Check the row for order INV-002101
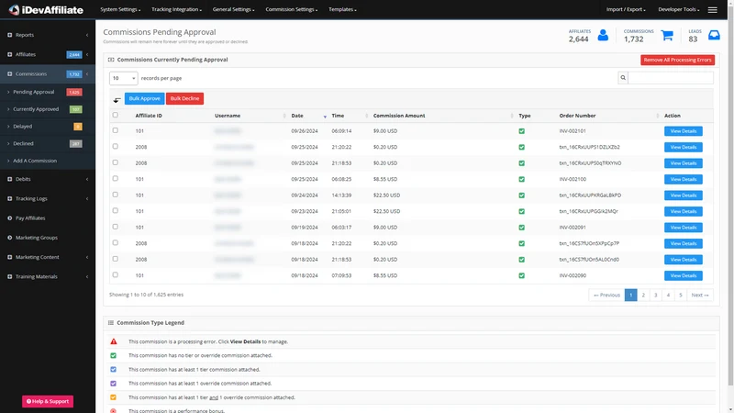This screenshot has width=734, height=413. [x=116, y=130]
